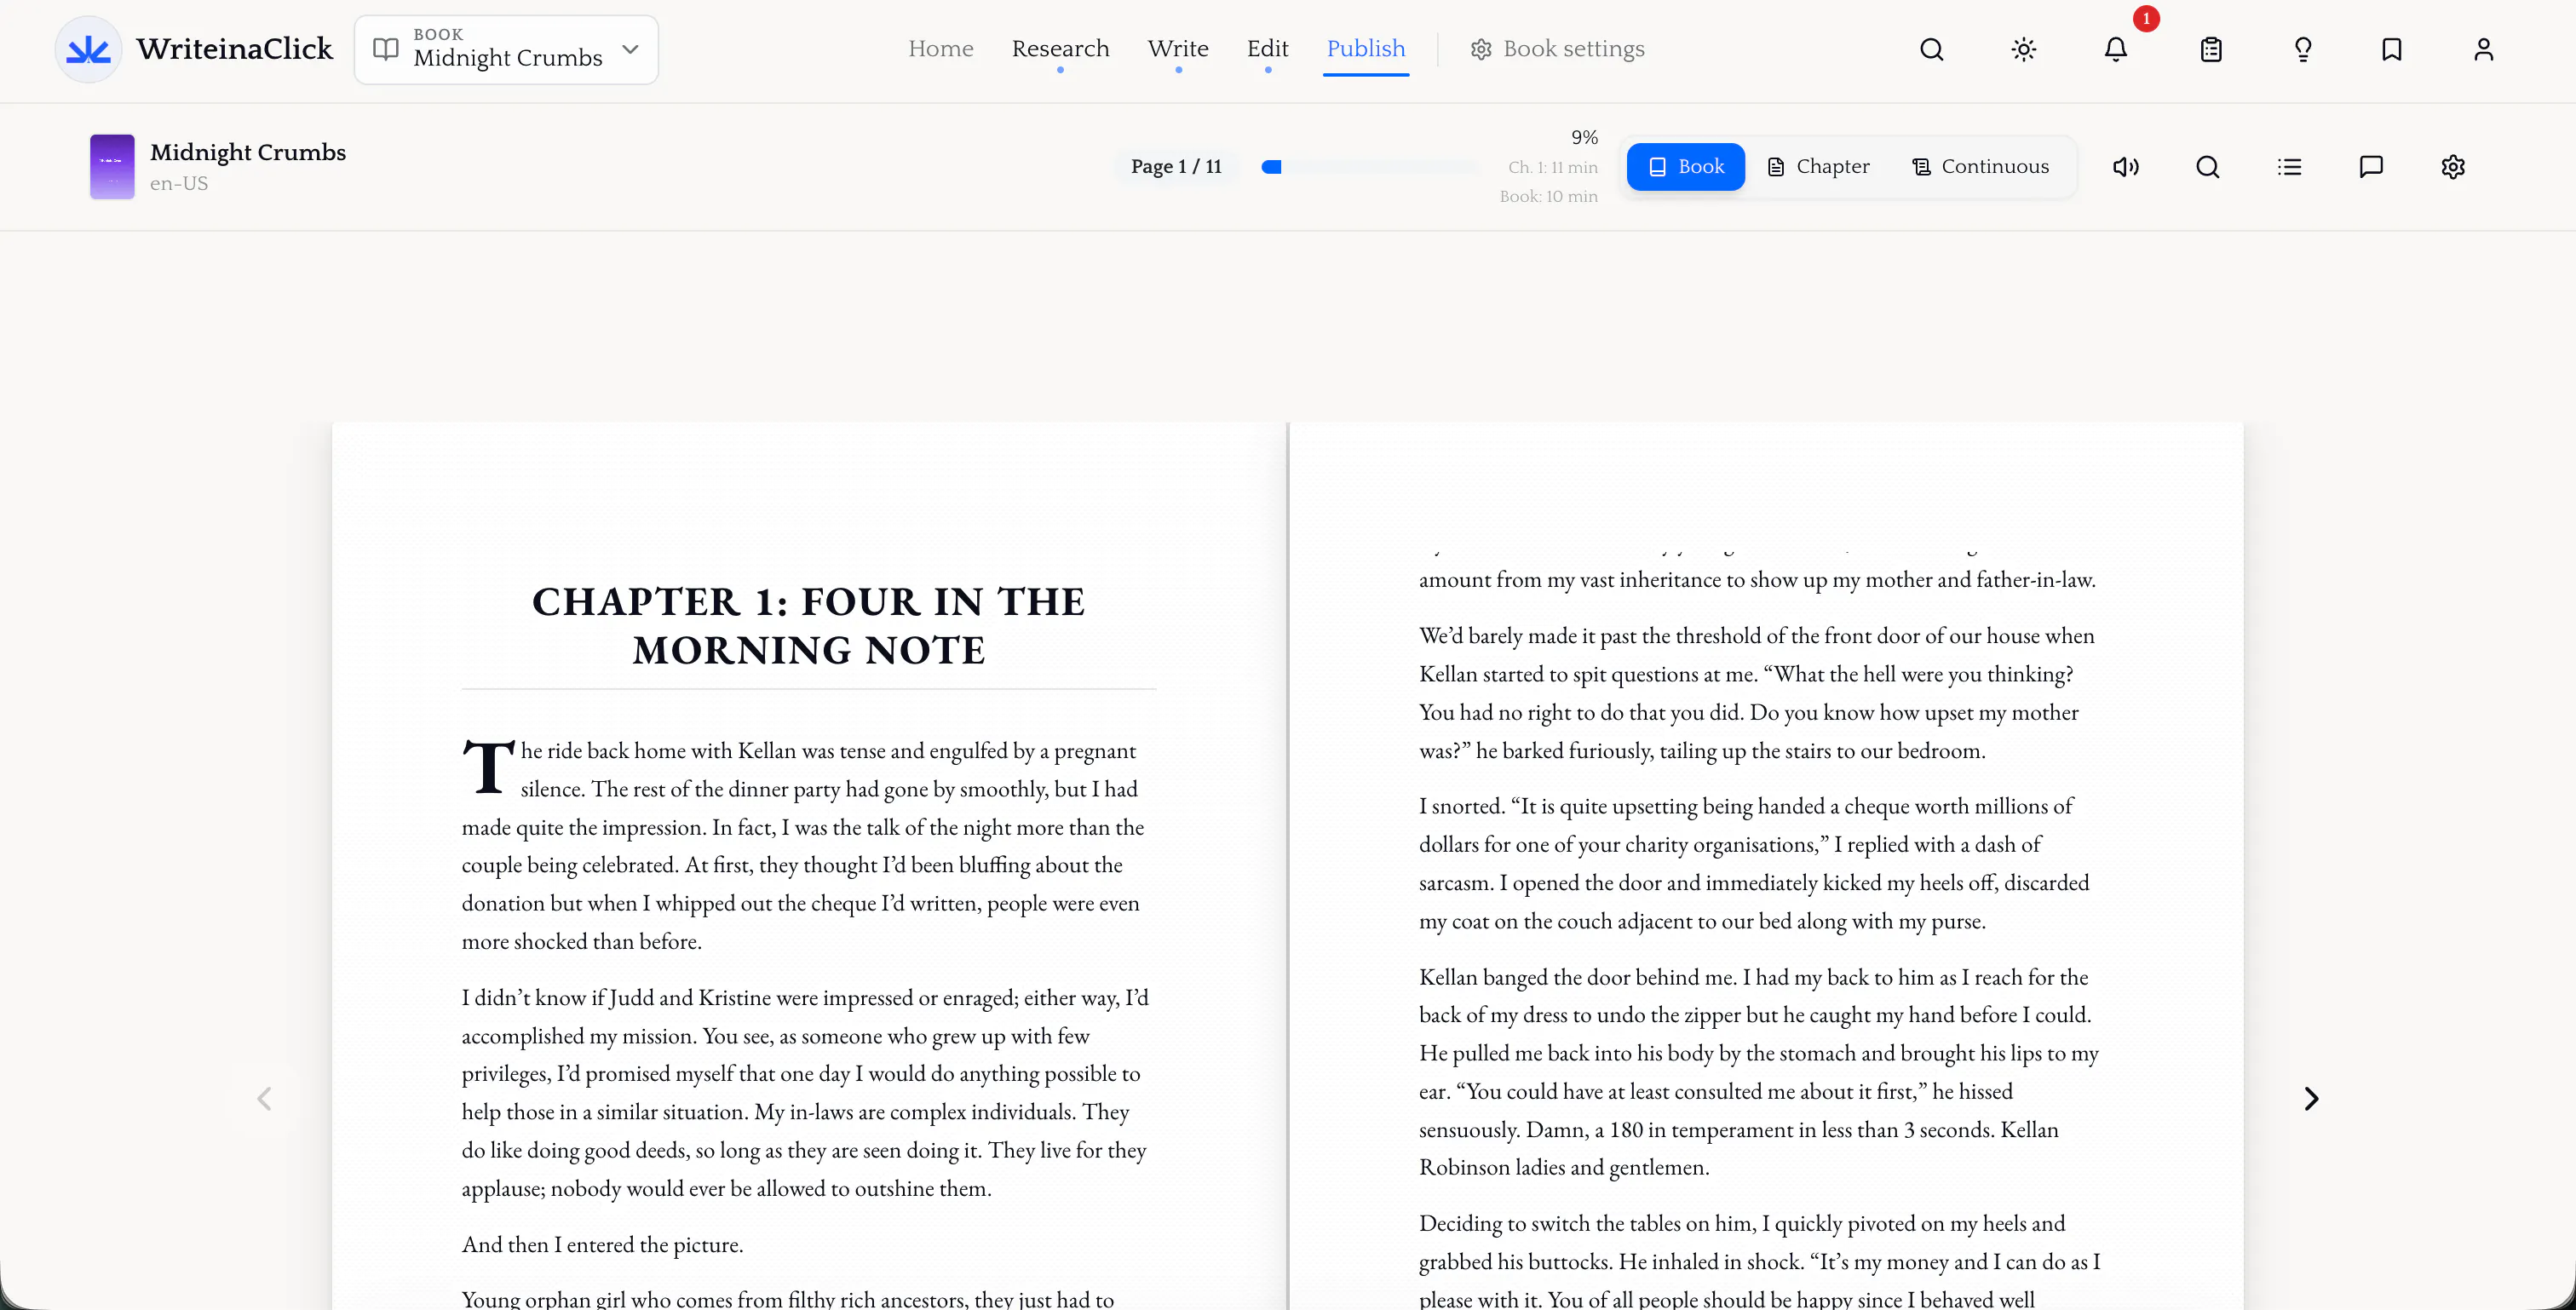Select the Publish tab
The width and height of the screenshot is (2576, 1310).
point(1365,48)
